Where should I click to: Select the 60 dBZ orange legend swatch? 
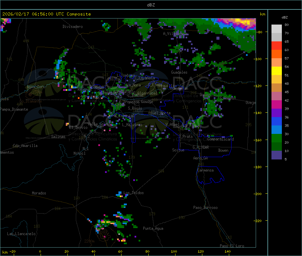click(276, 54)
